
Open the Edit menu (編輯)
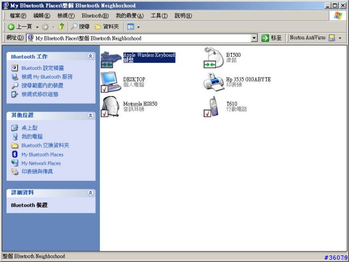pyautogui.click(x=41, y=16)
